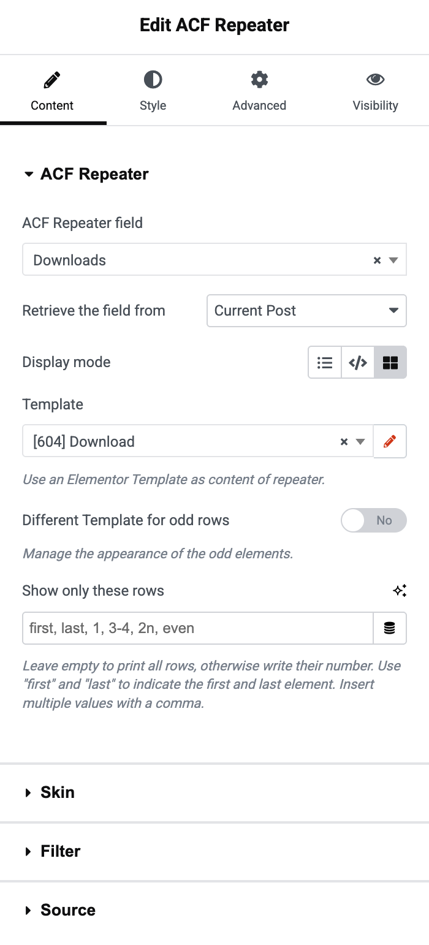The image size is (429, 945).
Task: Clear the Downloads field selection
Action: [377, 260]
